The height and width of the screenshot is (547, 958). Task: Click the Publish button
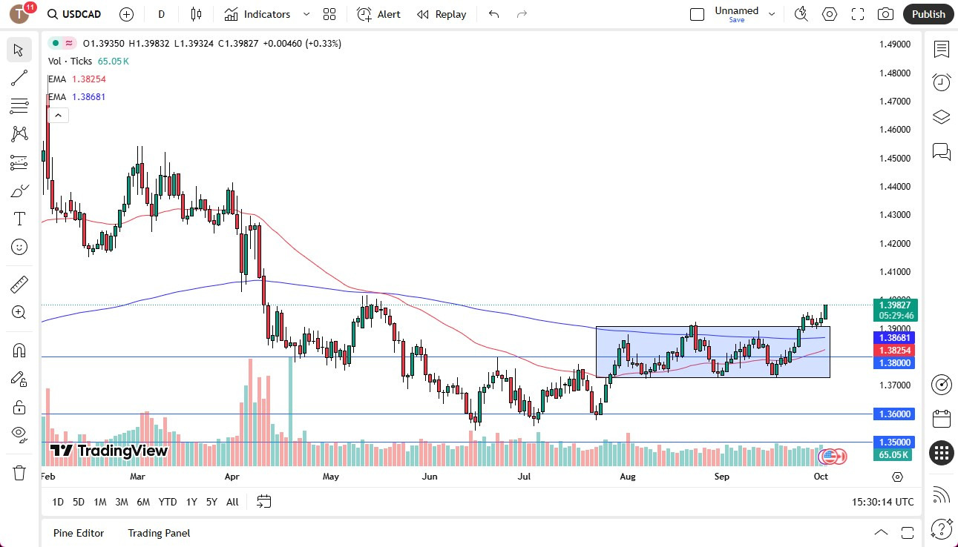point(928,14)
